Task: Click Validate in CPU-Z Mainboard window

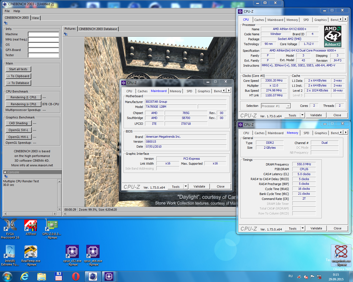Action: [x=199, y=186]
